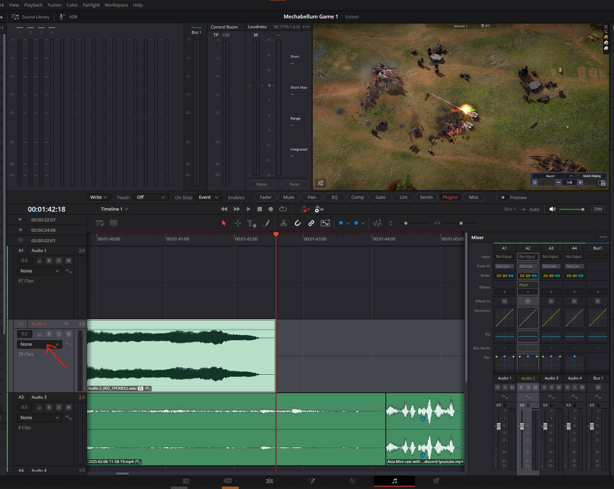Screen dimensions: 614x489
Task: Select the arrow Selection tool in toolbar
Action: [x=224, y=223]
